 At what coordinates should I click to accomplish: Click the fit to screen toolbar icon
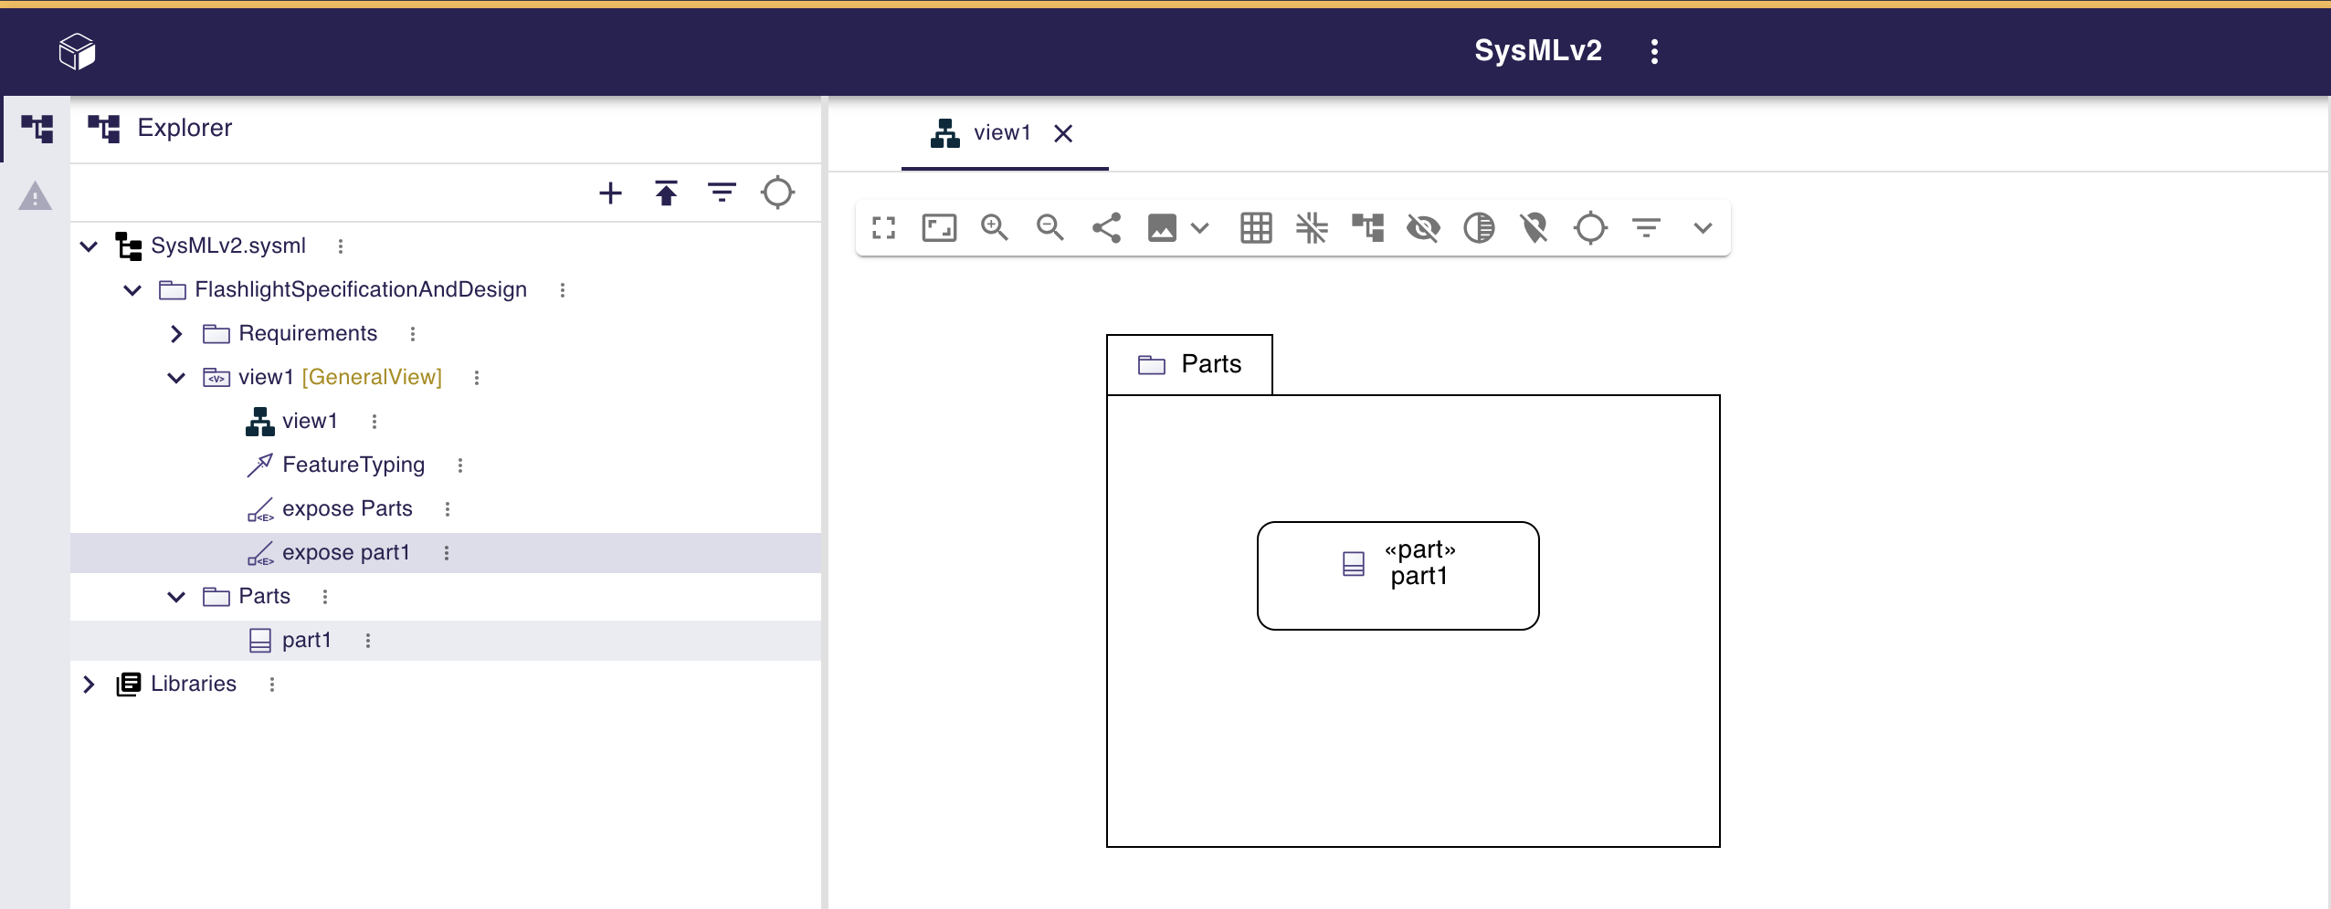click(939, 227)
